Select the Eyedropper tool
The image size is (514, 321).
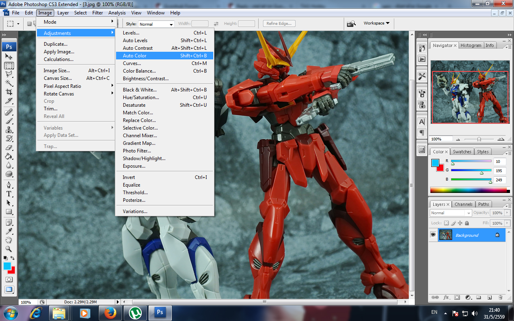click(9, 231)
